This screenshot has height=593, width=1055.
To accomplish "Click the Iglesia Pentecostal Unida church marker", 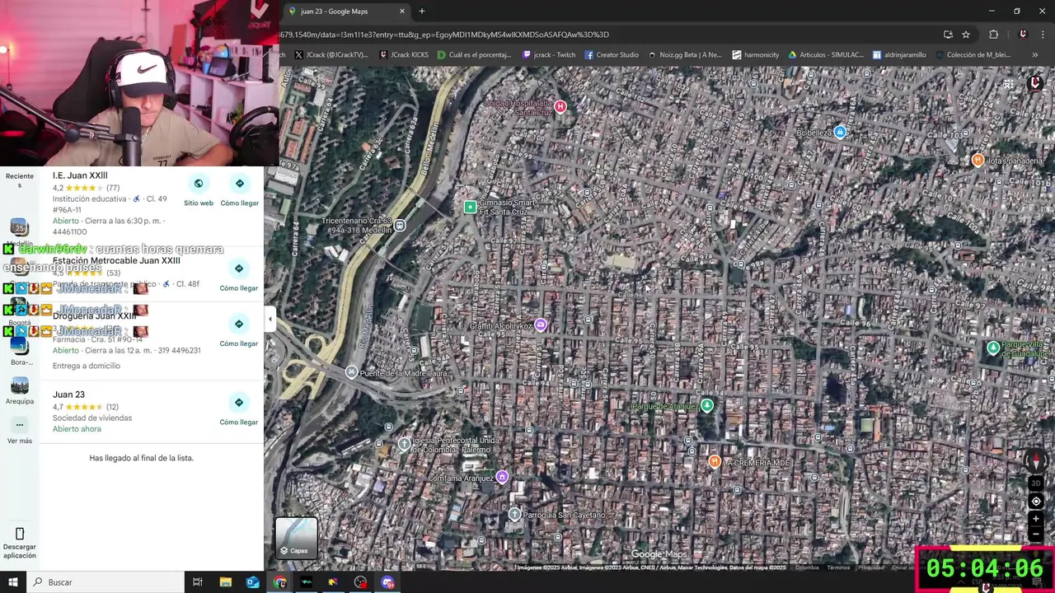I will [404, 444].
